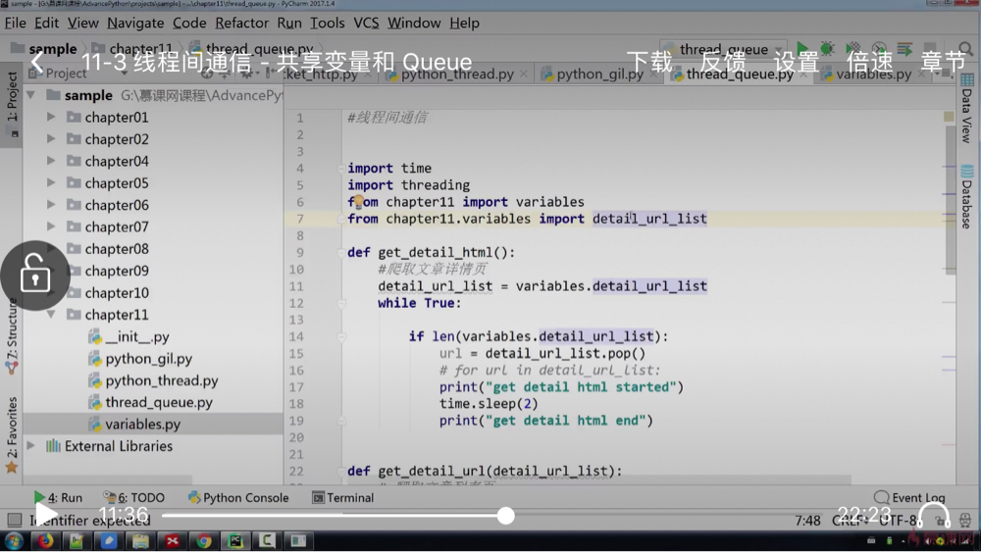The height and width of the screenshot is (552, 981).
Task: Click the Search Everywhere magnifier icon
Action: pyautogui.click(x=966, y=49)
